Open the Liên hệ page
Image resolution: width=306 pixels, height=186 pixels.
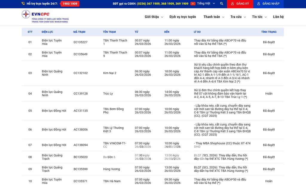278,17
